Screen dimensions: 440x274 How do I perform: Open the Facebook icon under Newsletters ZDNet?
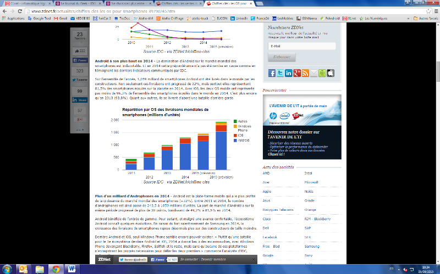point(272,73)
